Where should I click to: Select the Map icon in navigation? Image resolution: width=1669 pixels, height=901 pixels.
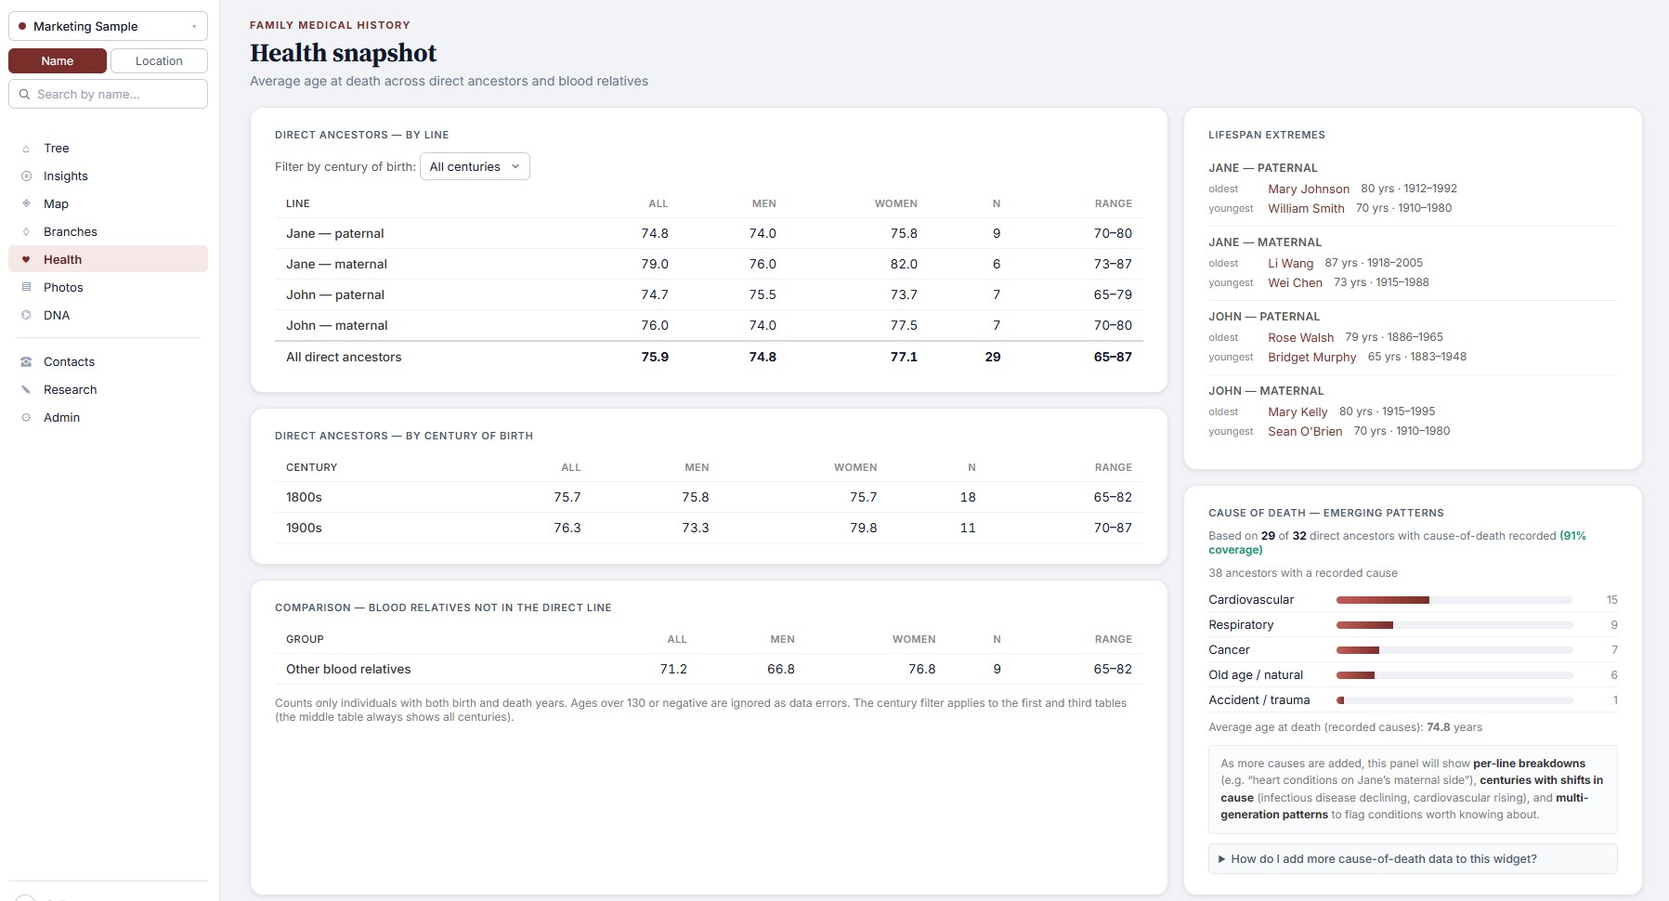26,204
